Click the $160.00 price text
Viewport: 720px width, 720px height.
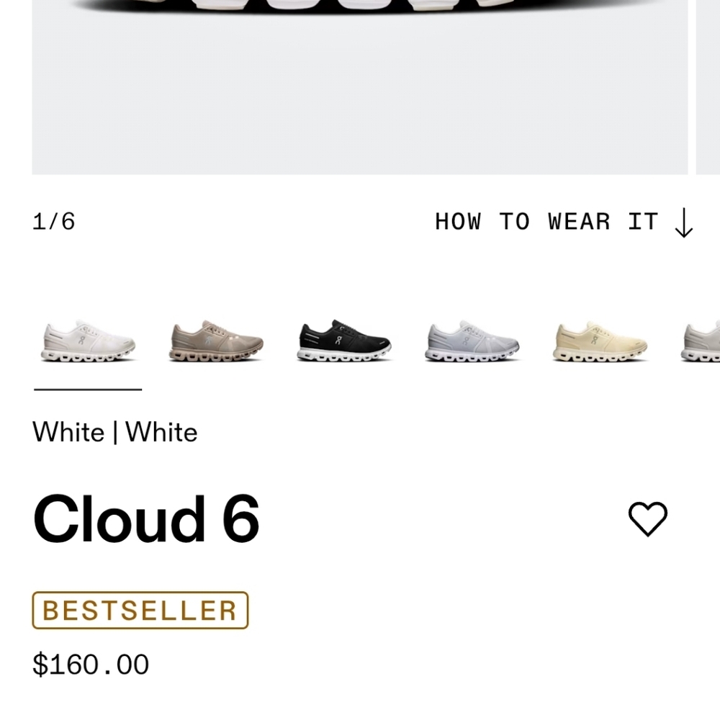pyautogui.click(x=90, y=663)
